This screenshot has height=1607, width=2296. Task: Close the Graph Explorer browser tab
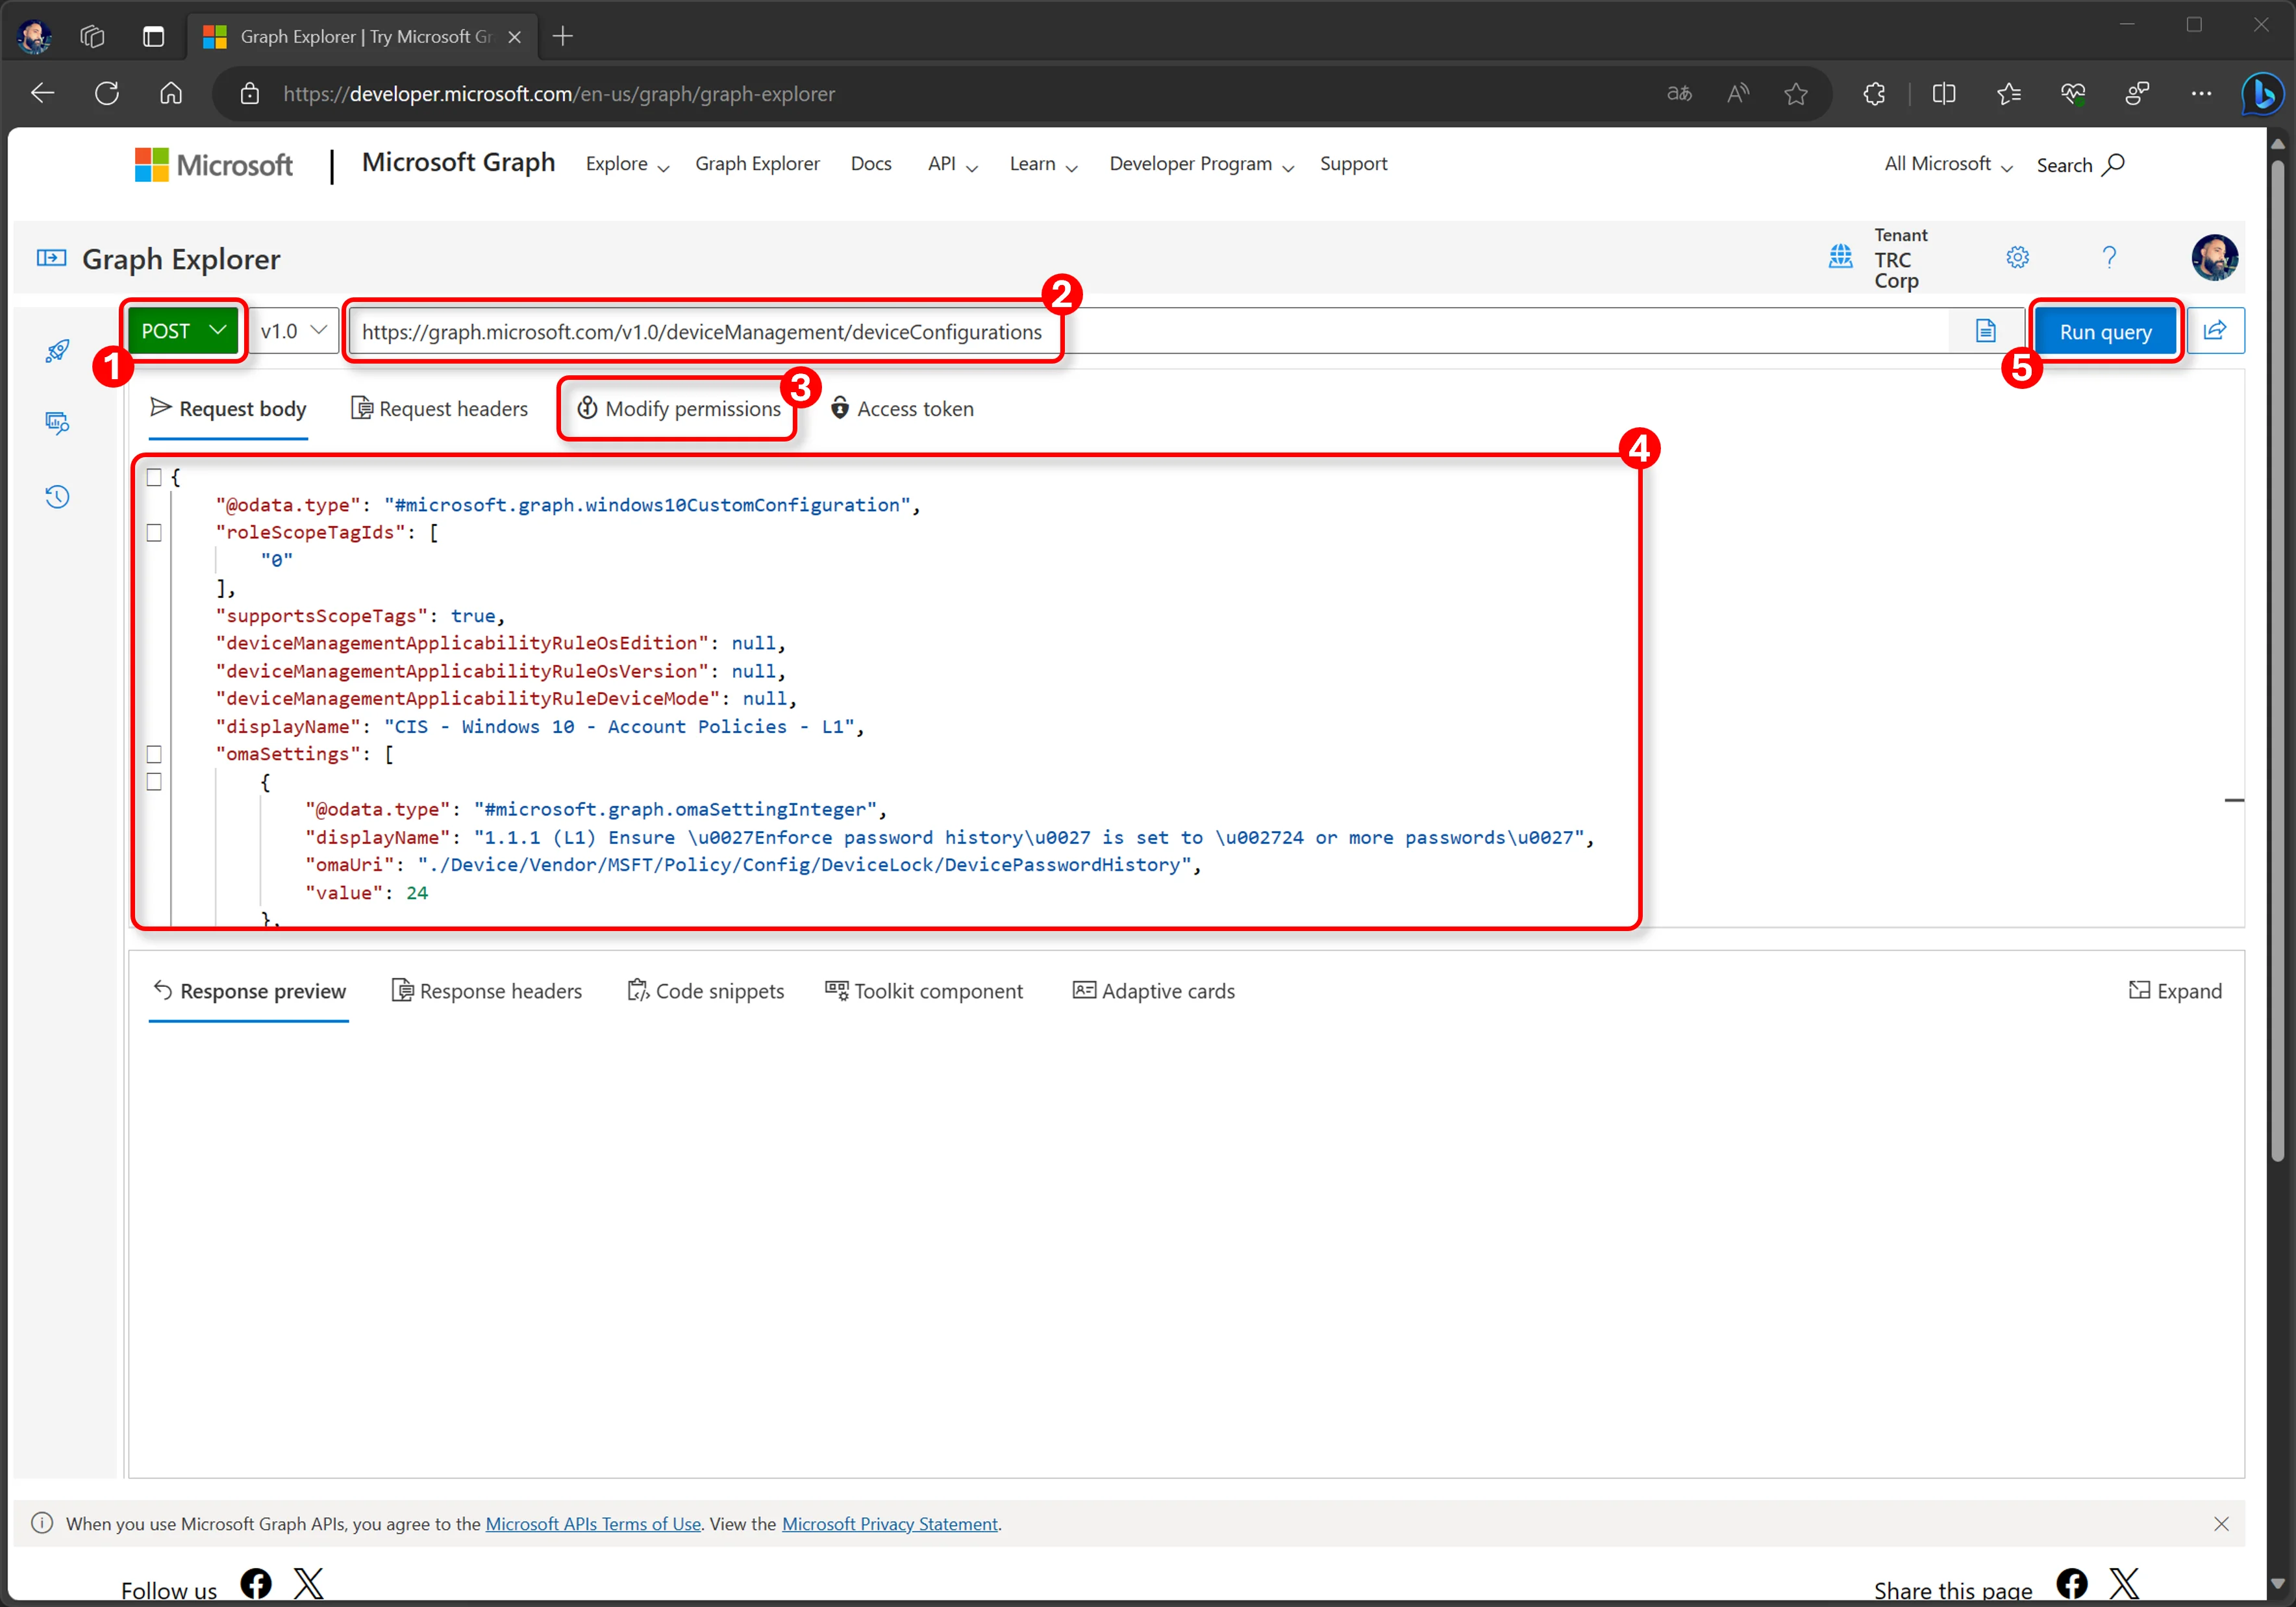[x=515, y=37]
